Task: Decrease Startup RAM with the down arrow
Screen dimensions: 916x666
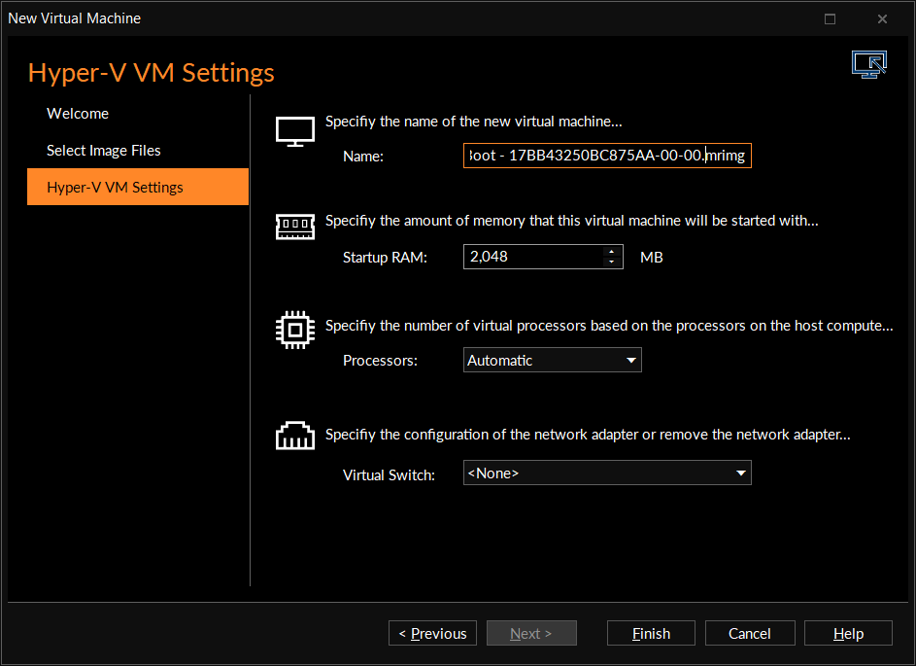Action: (612, 262)
